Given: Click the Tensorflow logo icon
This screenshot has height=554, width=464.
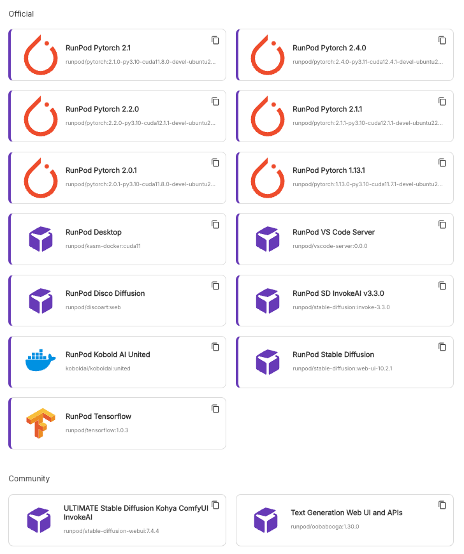Looking at the screenshot, I should pos(41,423).
